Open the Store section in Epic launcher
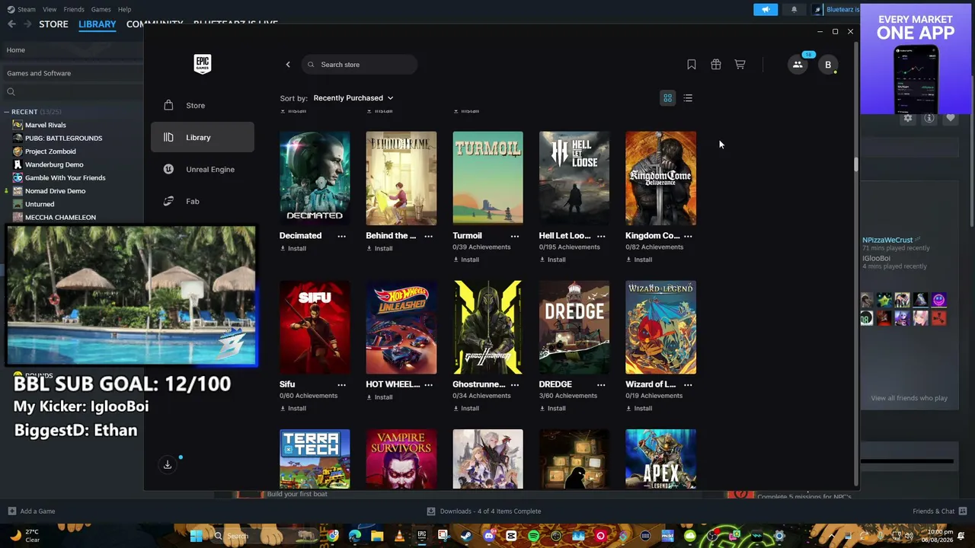 tap(203, 105)
